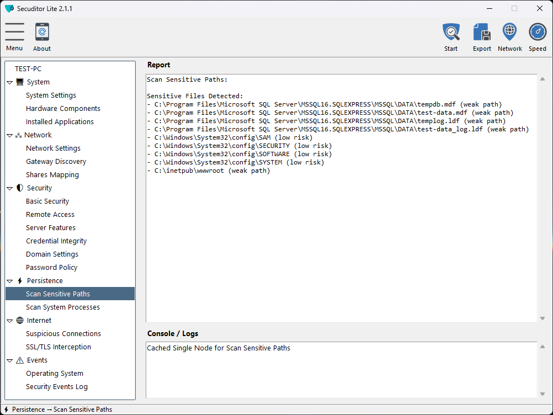This screenshot has height=415, width=553.
Task: Open the hamburger Menu icon
Action: pos(14,32)
